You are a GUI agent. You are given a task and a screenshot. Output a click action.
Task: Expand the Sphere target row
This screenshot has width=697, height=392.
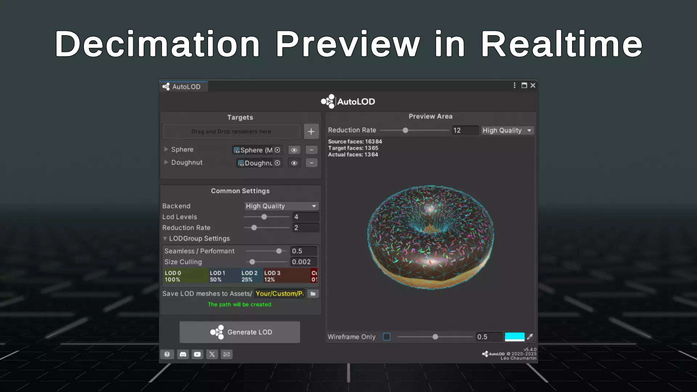coord(166,149)
